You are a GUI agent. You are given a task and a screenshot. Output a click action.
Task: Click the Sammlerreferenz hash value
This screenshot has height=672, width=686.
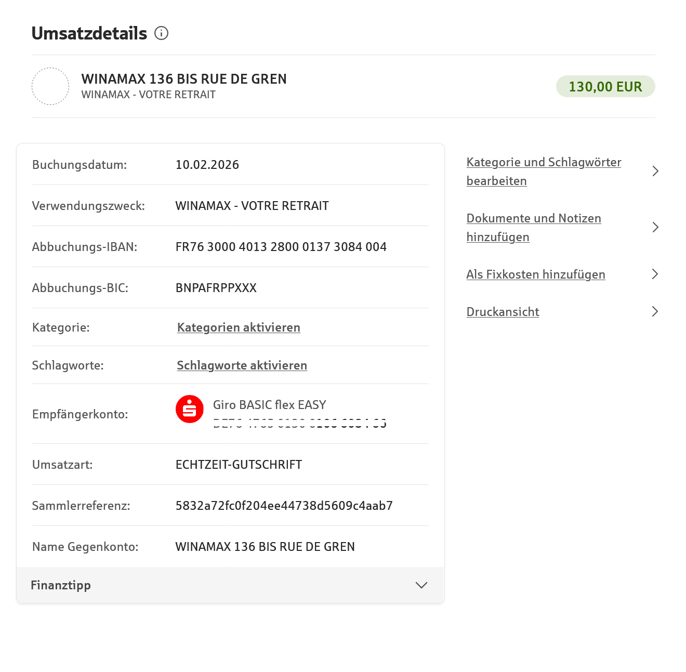284,506
